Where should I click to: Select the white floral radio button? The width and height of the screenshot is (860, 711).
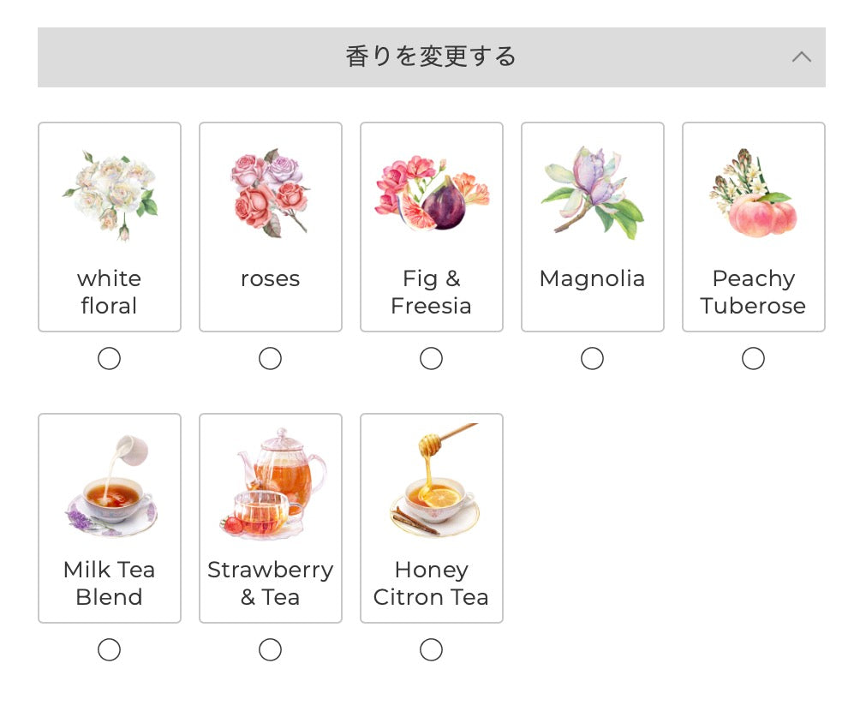click(x=109, y=358)
